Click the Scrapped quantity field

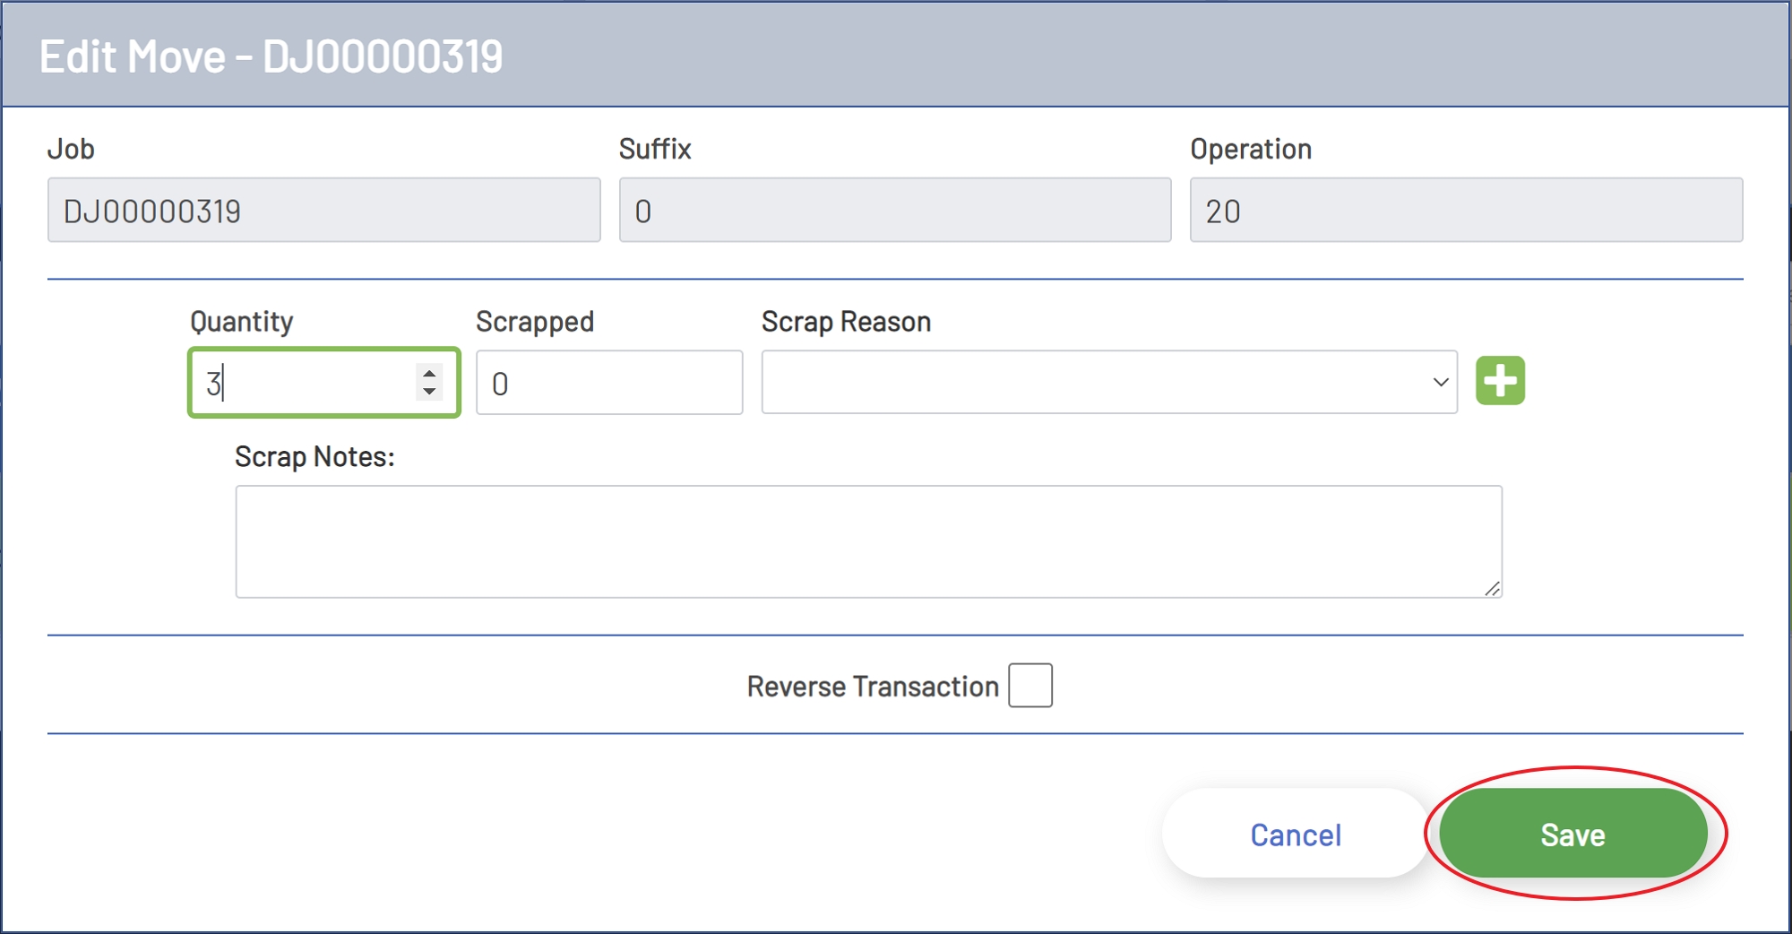pos(608,383)
